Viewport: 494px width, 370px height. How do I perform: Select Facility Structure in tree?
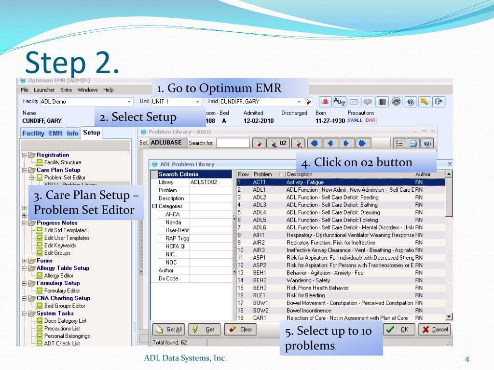click(63, 162)
